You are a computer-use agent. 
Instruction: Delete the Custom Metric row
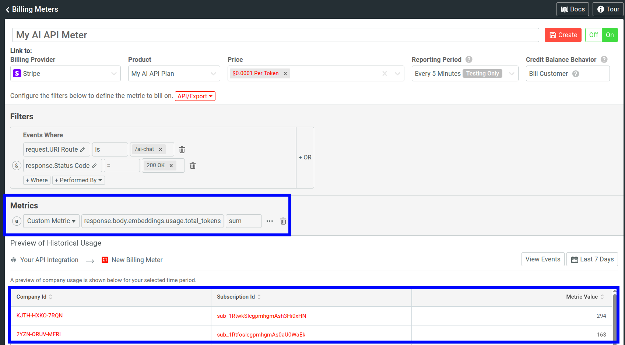pos(283,221)
